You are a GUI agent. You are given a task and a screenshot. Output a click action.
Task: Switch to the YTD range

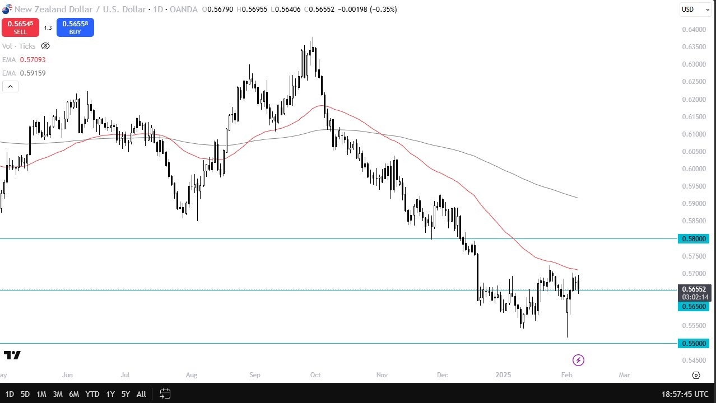pyautogui.click(x=92, y=394)
